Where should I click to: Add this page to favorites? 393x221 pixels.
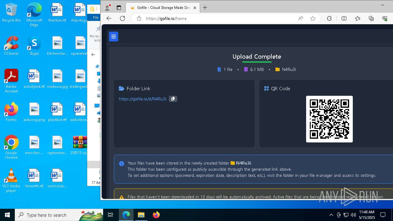313,18
